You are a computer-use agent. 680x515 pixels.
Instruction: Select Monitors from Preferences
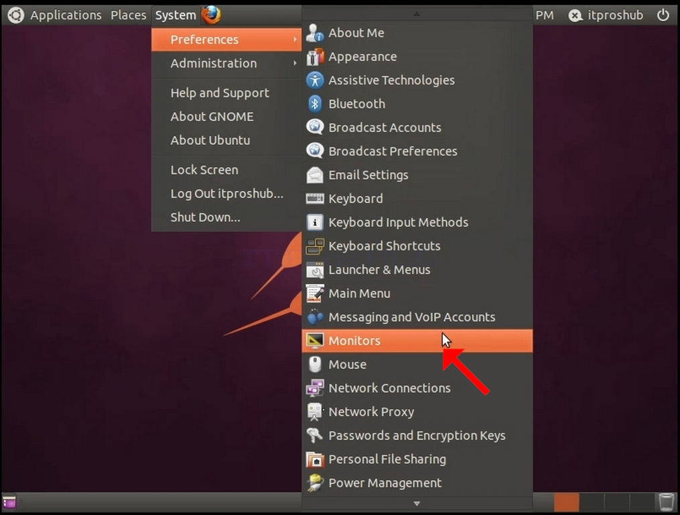[417, 341]
